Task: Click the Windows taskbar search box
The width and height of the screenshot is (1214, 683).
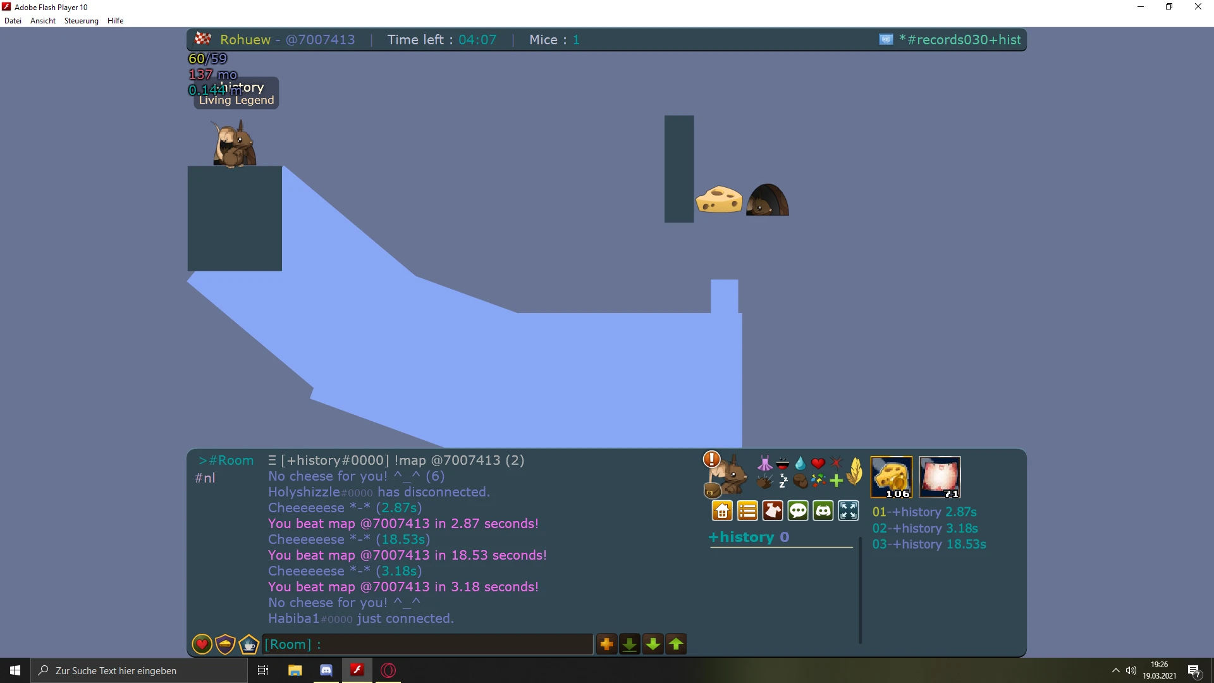Action: pos(139,670)
